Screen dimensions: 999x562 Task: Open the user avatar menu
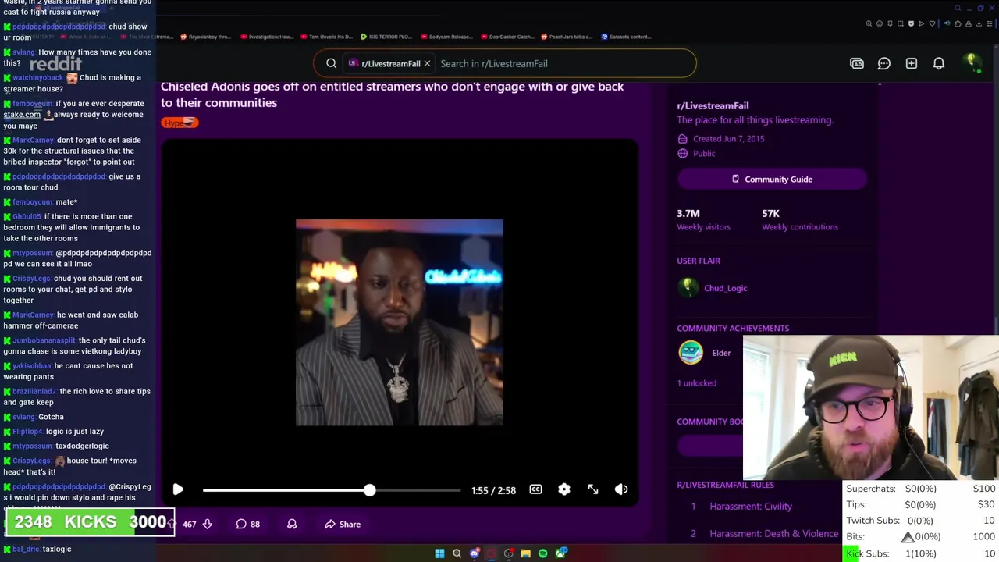coord(972,63)
